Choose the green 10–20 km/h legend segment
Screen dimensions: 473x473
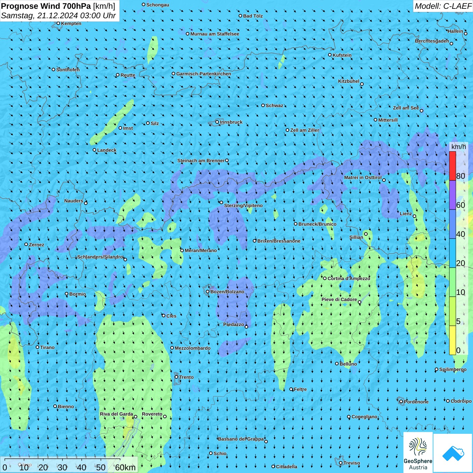point(452,282)
